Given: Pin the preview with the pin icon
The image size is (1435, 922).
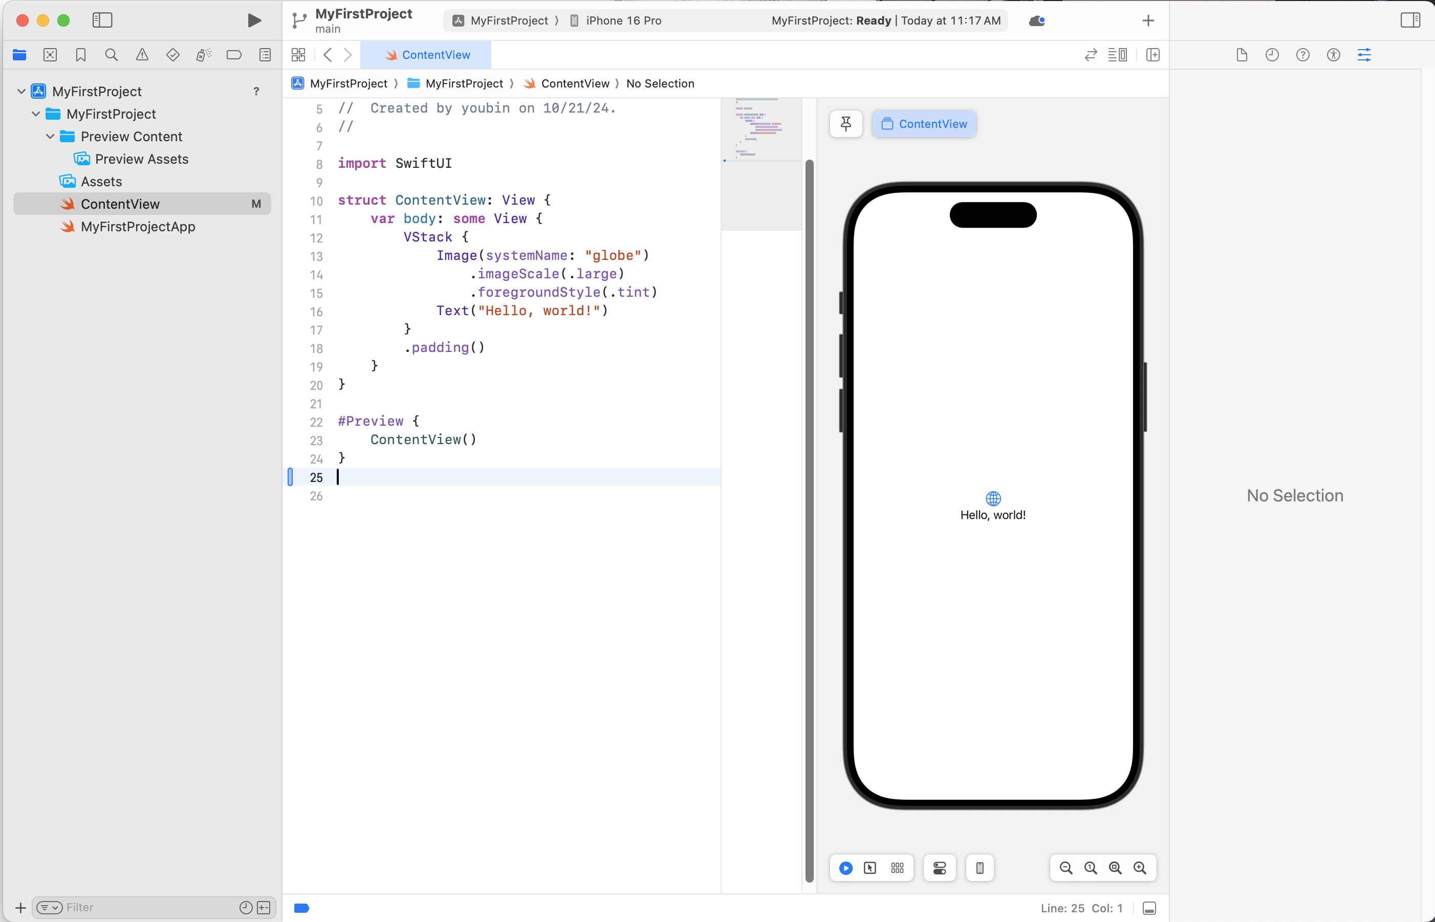Looking at the screenshot, I should [x=845, y=124].
